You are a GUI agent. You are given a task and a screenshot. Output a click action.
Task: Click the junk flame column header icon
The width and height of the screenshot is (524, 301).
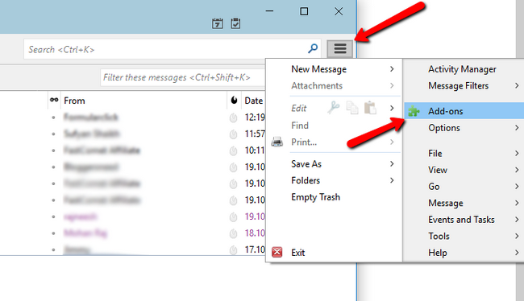234,100
